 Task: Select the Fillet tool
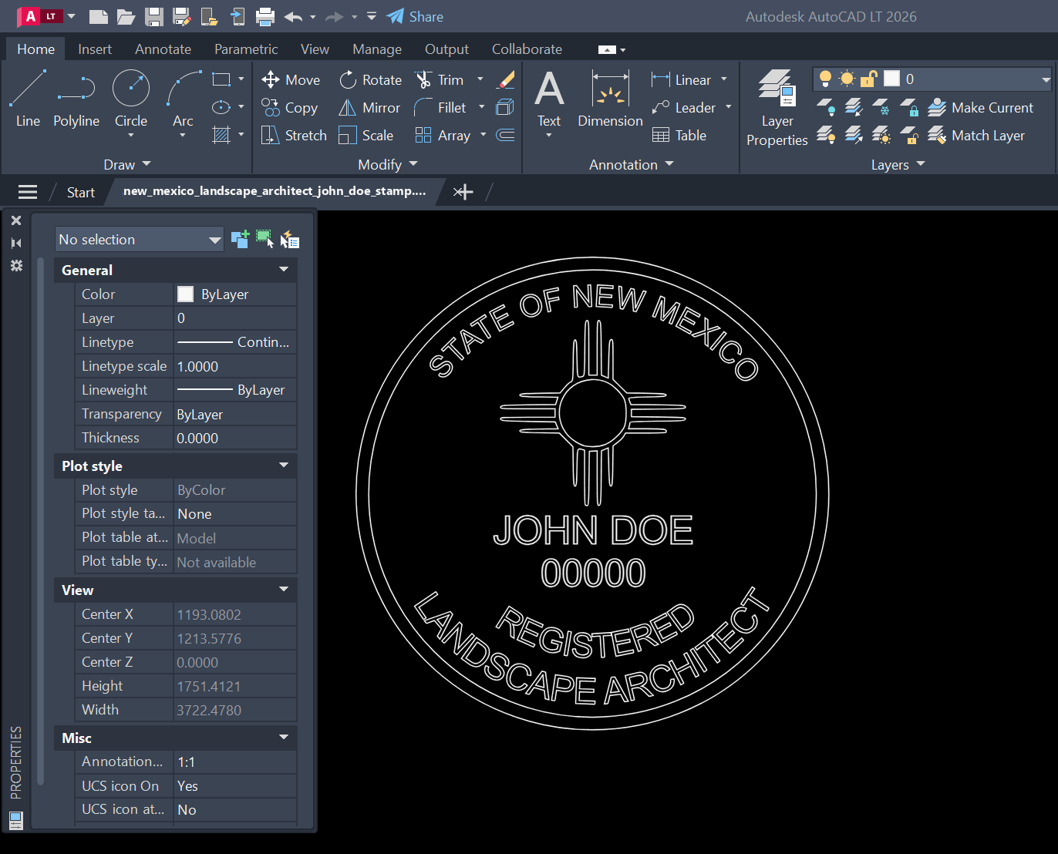[x=440, y=107]
